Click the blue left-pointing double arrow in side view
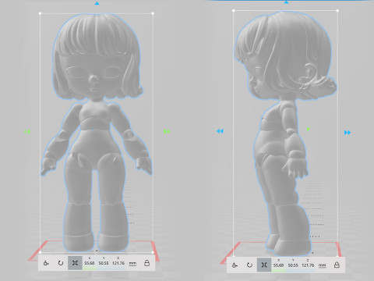Viewport: 374px width, 281px height. click(x=220, y=131)
